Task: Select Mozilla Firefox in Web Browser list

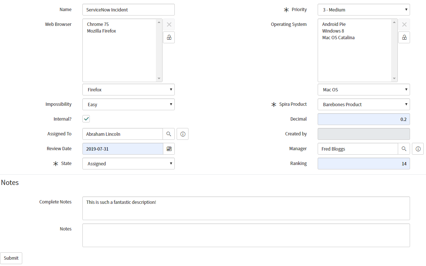Action: pos(102,31)
